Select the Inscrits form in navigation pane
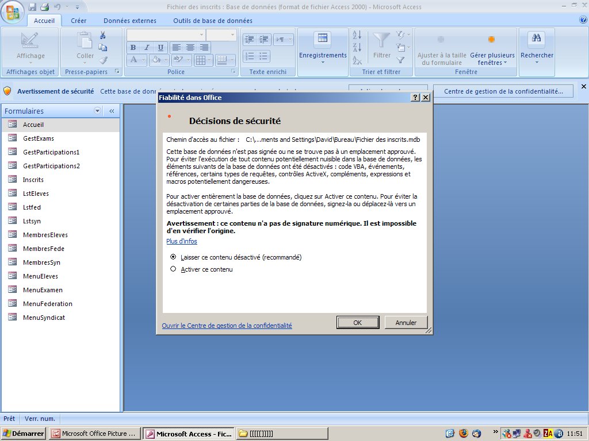589x441 pixels. 60,180
